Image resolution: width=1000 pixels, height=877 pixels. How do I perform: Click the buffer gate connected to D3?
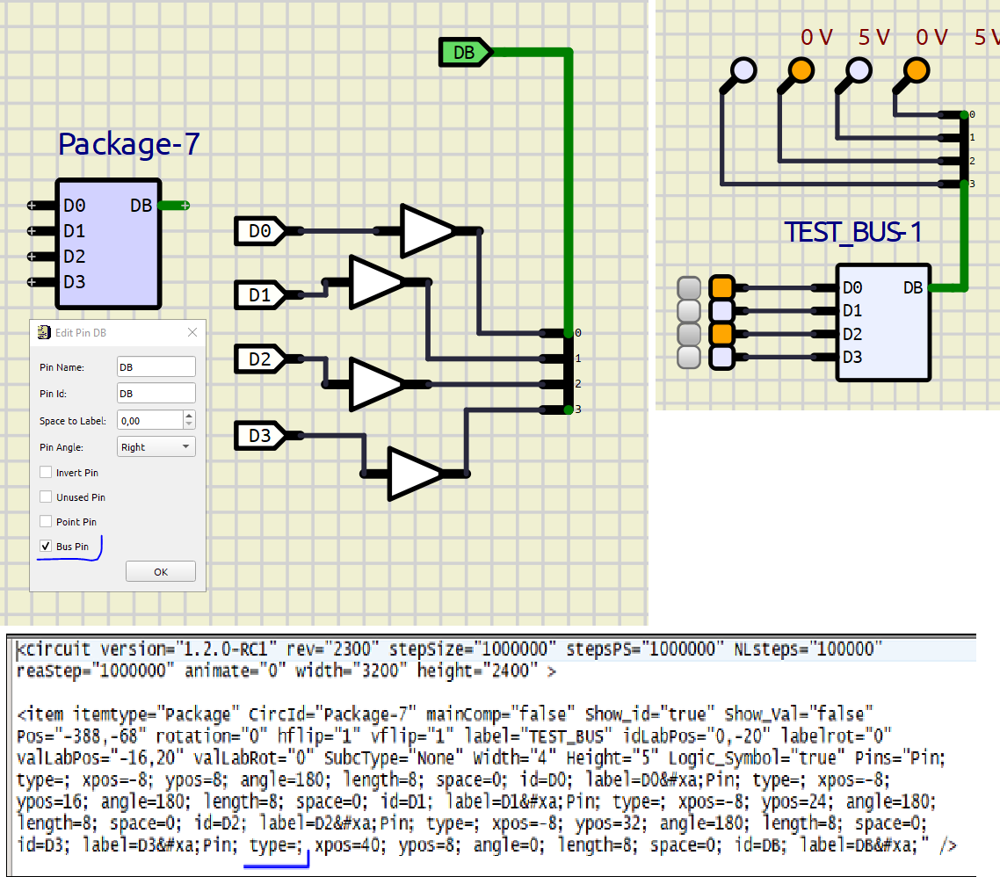coord(416,473)
